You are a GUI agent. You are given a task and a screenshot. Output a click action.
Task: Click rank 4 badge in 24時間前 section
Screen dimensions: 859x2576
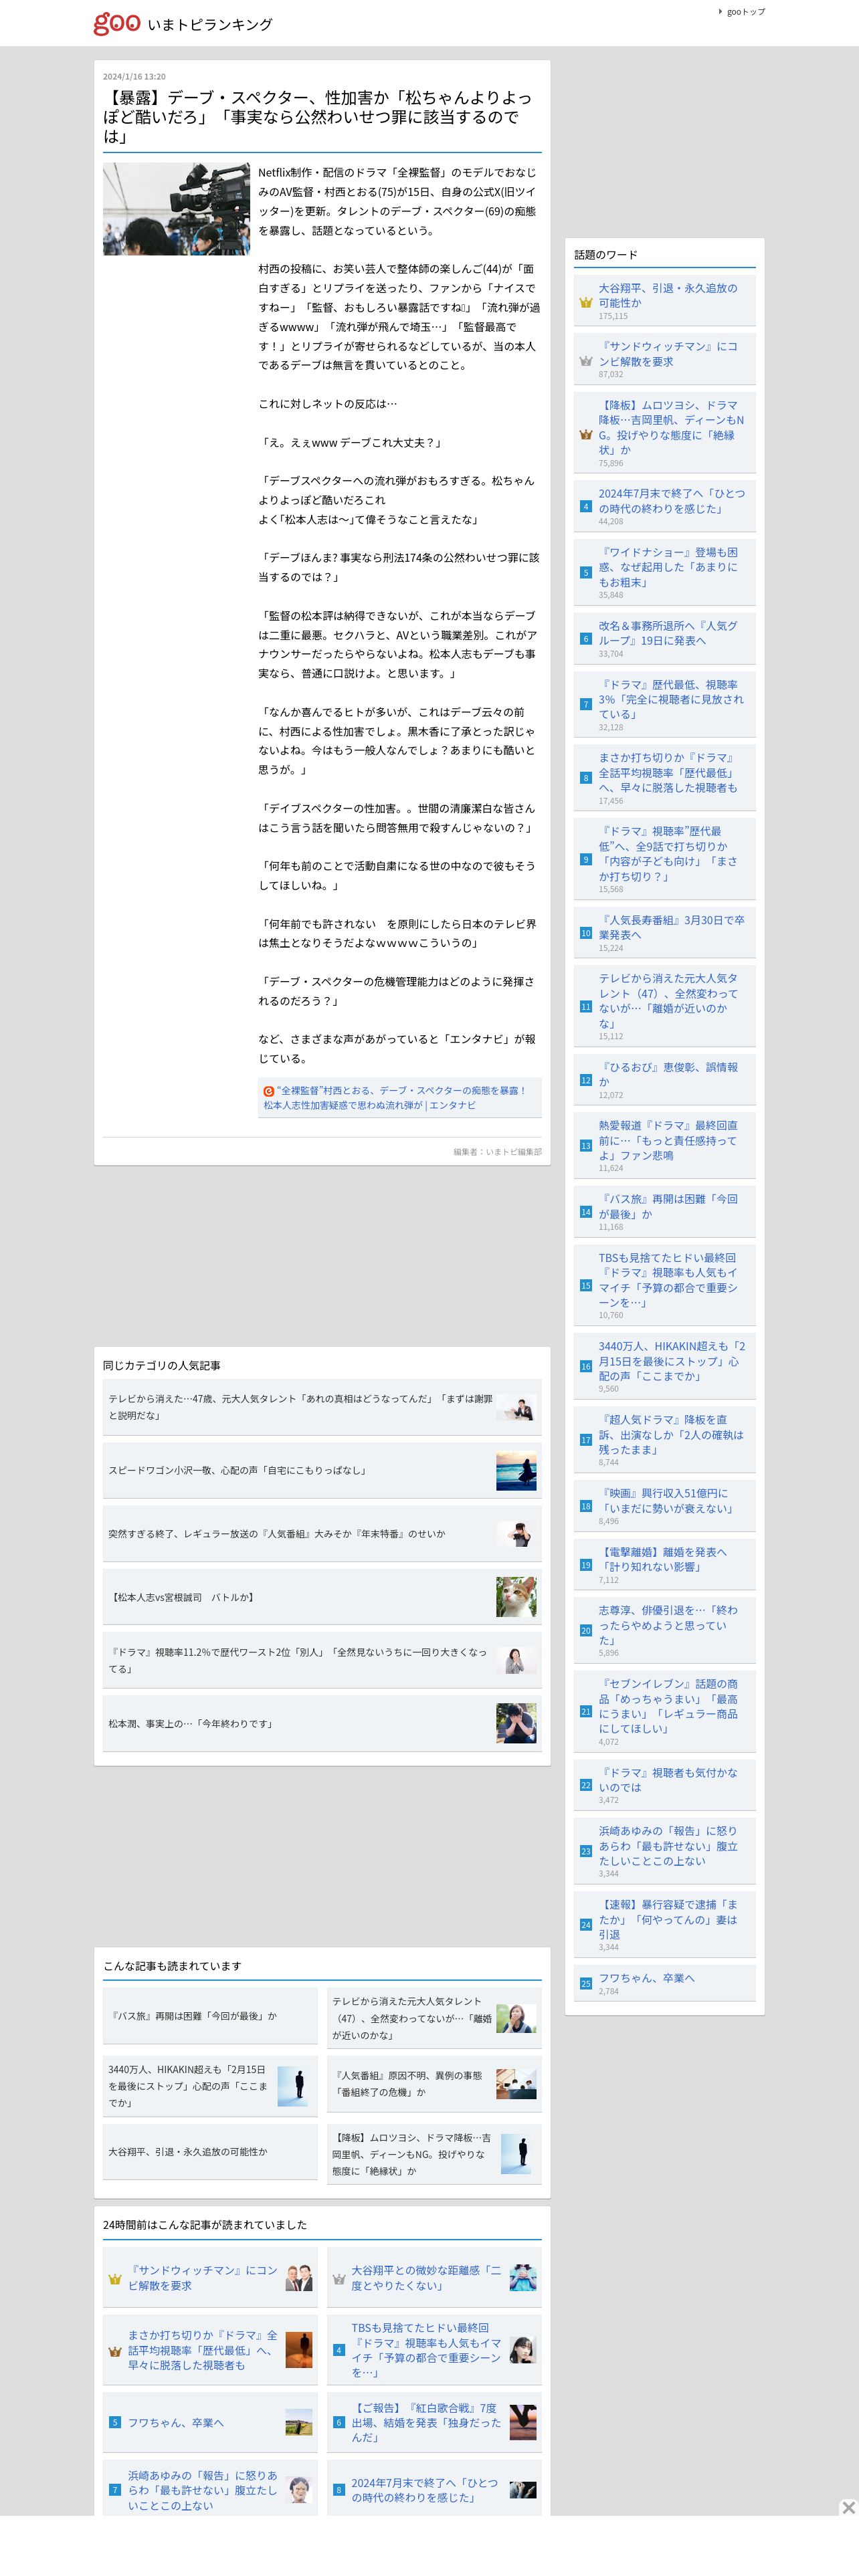click(339, 2350)
